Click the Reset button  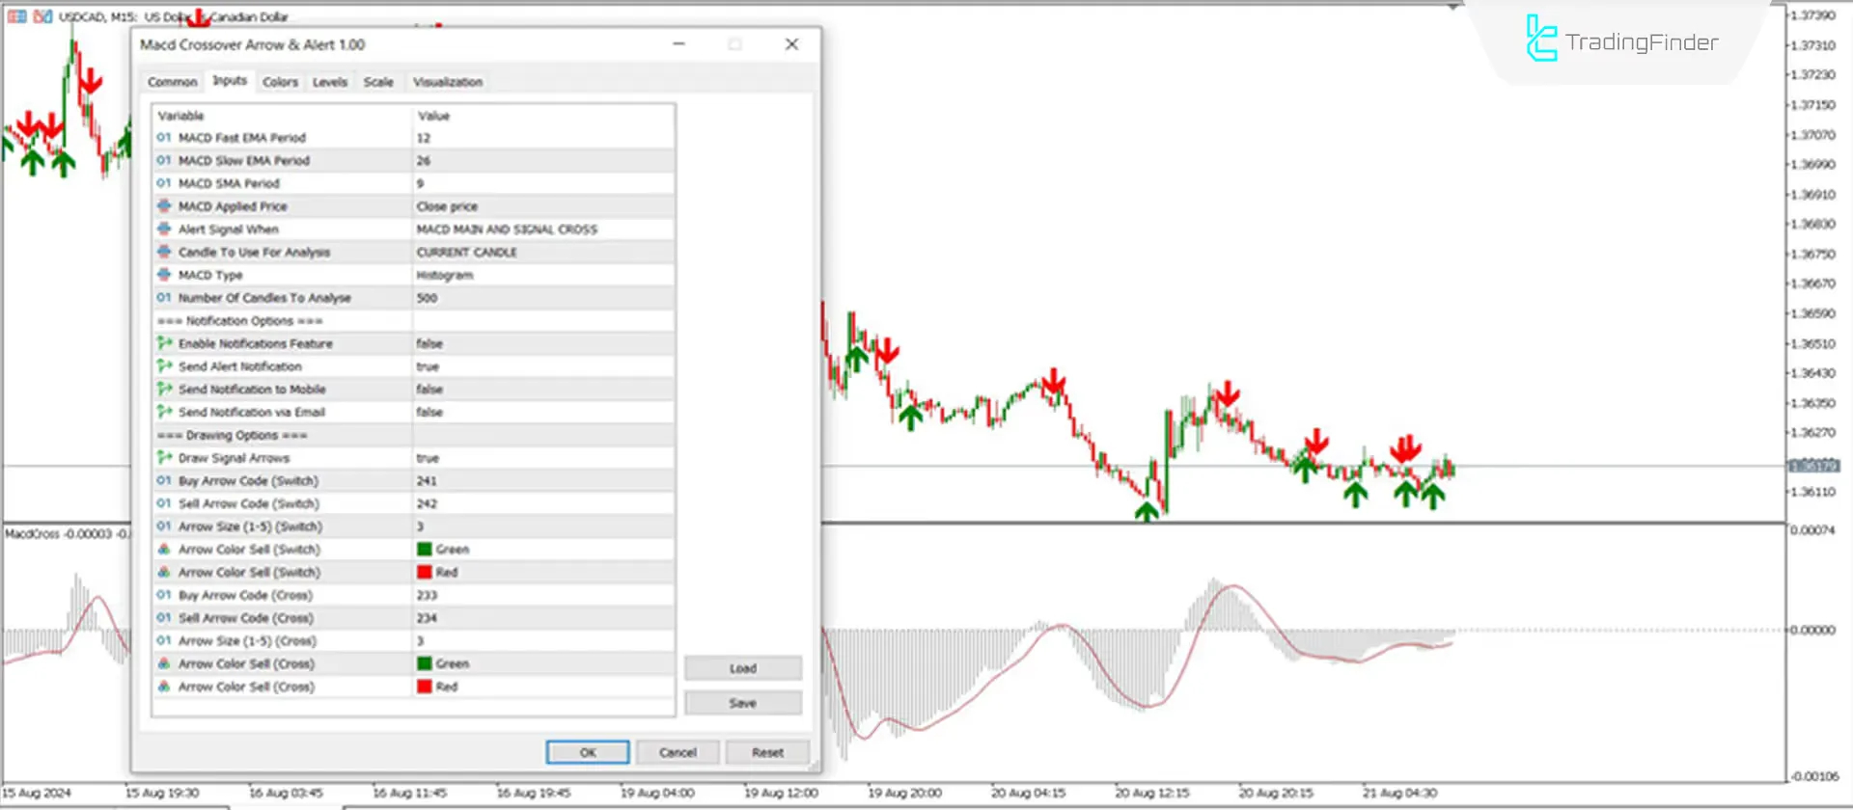click(767, 752)
